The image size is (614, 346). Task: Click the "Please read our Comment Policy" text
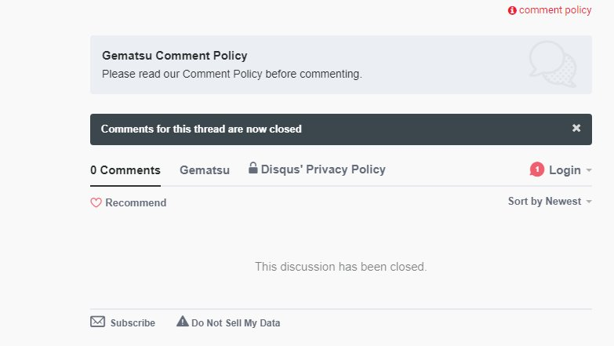(x=232, y=74)
